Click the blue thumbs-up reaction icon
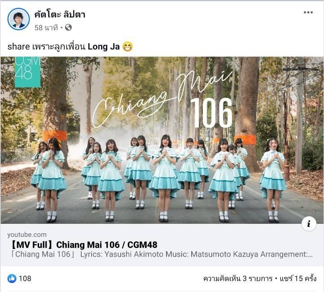Screen dimensions: 324x292 click(12, 279)
